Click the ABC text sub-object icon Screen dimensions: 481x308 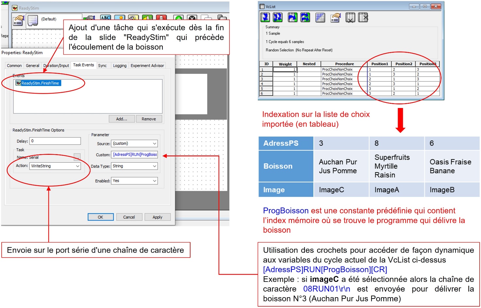coord(105,18)
